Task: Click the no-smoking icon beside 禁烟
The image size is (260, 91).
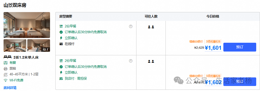Action: click(x=6, y=69)
